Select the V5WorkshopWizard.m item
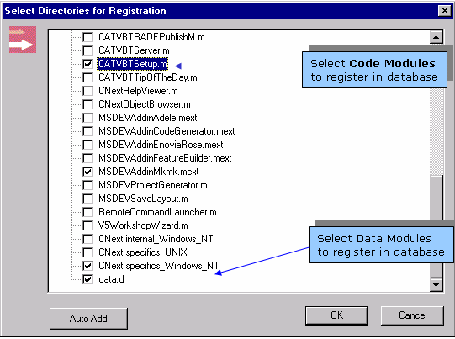Image resolution: width=455 pixels, height=339 pixels. [143, 225]
